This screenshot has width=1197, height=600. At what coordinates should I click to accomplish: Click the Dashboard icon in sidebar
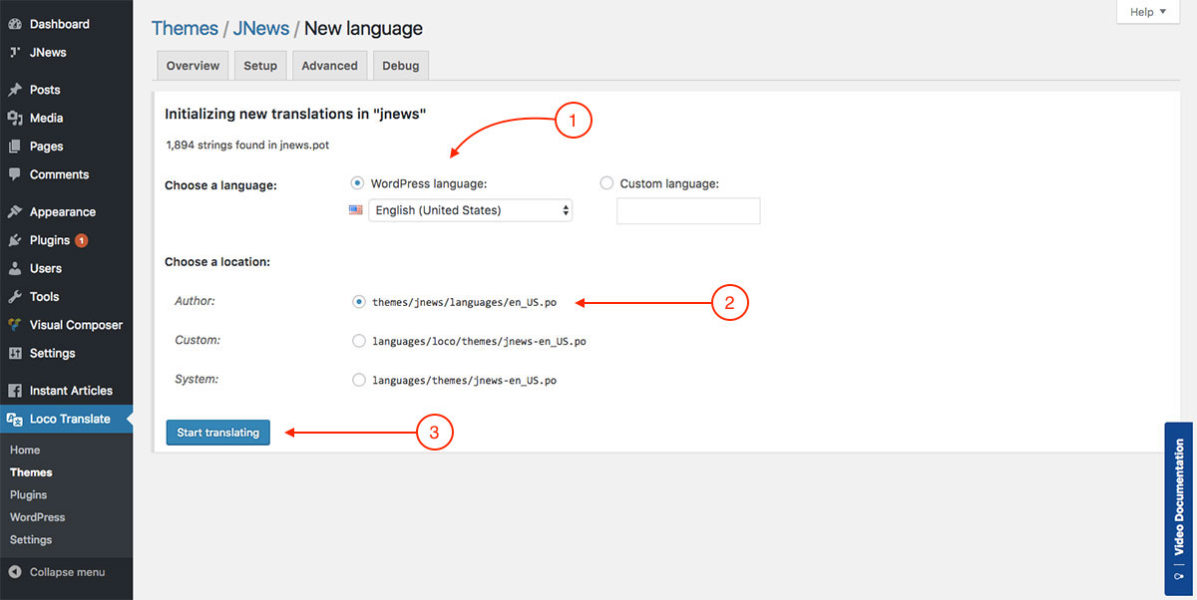pos(15,24)
